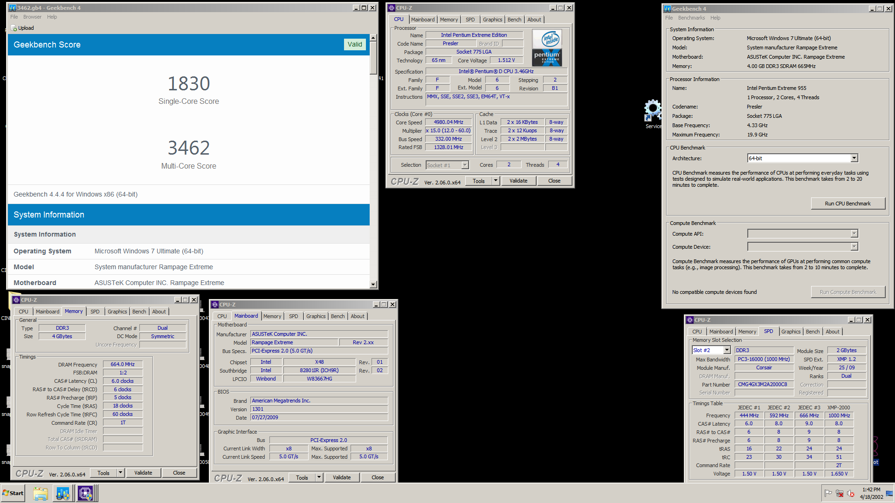Screen dimensions: 895x503
Task: Click the Intel Pentium Extreme Edition logo
Action: pos(547,48)
